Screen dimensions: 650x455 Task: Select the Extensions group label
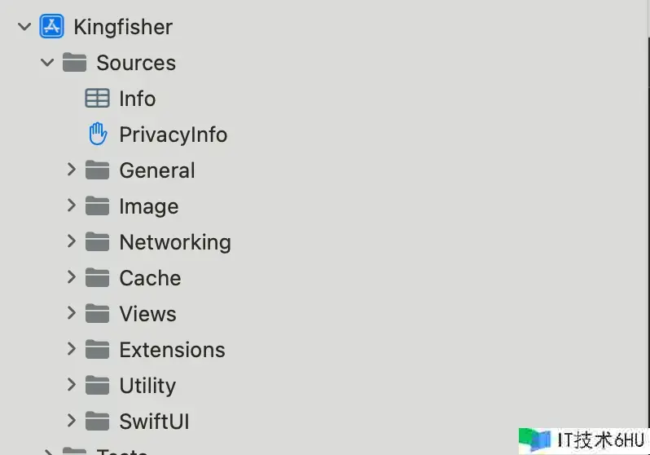click(x=172, y=350)
